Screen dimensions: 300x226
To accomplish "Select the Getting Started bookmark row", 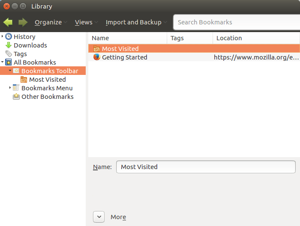I will 194,57.
